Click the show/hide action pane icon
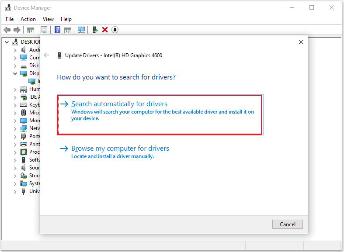344x252 pixels. click(68, 30)
